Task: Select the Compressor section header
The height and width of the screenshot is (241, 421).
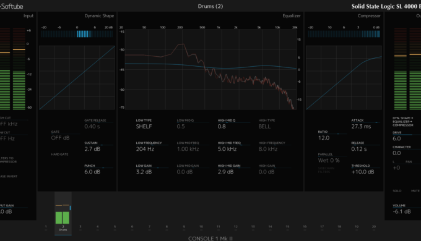Action: click(x=369, y=16)
